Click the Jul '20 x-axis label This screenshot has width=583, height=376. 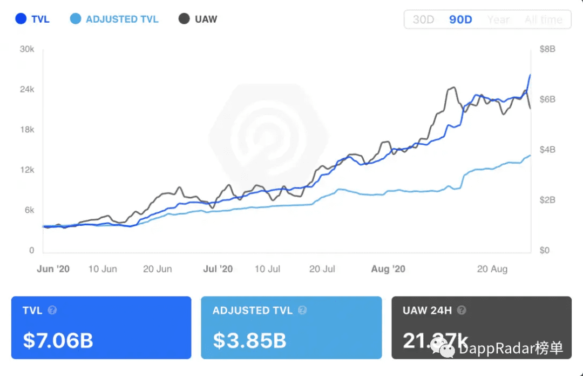point(218,269)
